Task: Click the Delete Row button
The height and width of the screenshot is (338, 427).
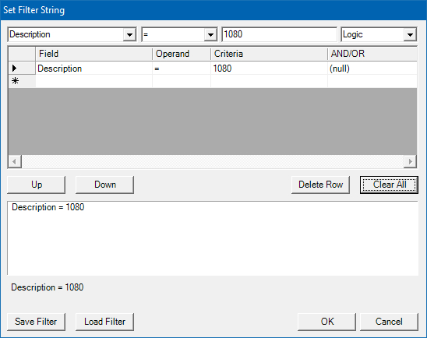Action: point(320,185)
